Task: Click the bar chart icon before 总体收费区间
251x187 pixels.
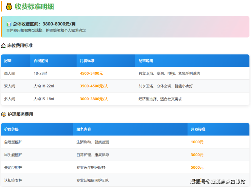Action: (x=9, y=24)
